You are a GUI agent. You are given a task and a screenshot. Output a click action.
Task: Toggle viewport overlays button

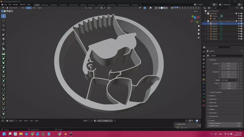tap(150, 8)
